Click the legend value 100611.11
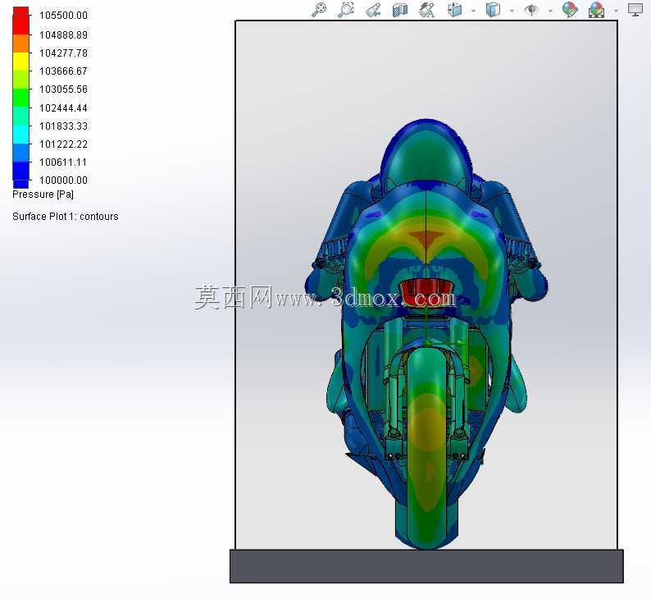 [63, 162]
